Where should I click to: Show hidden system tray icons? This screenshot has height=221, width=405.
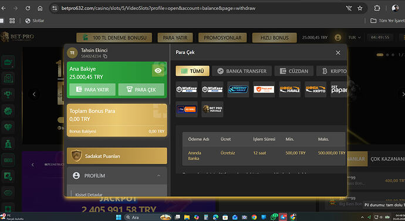(362, 217)
